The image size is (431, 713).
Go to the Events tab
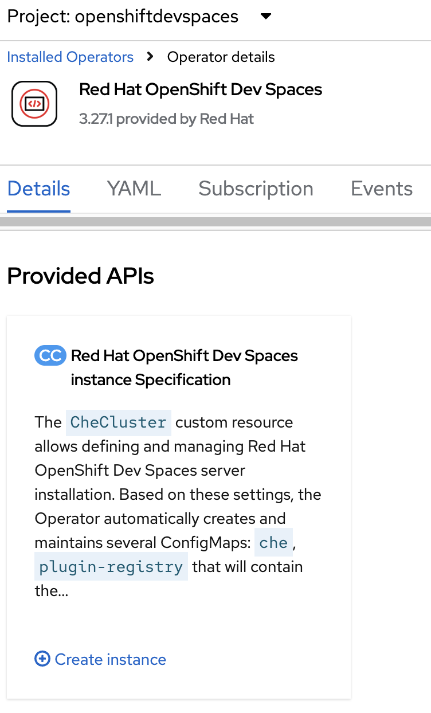(x=382, y=189)
